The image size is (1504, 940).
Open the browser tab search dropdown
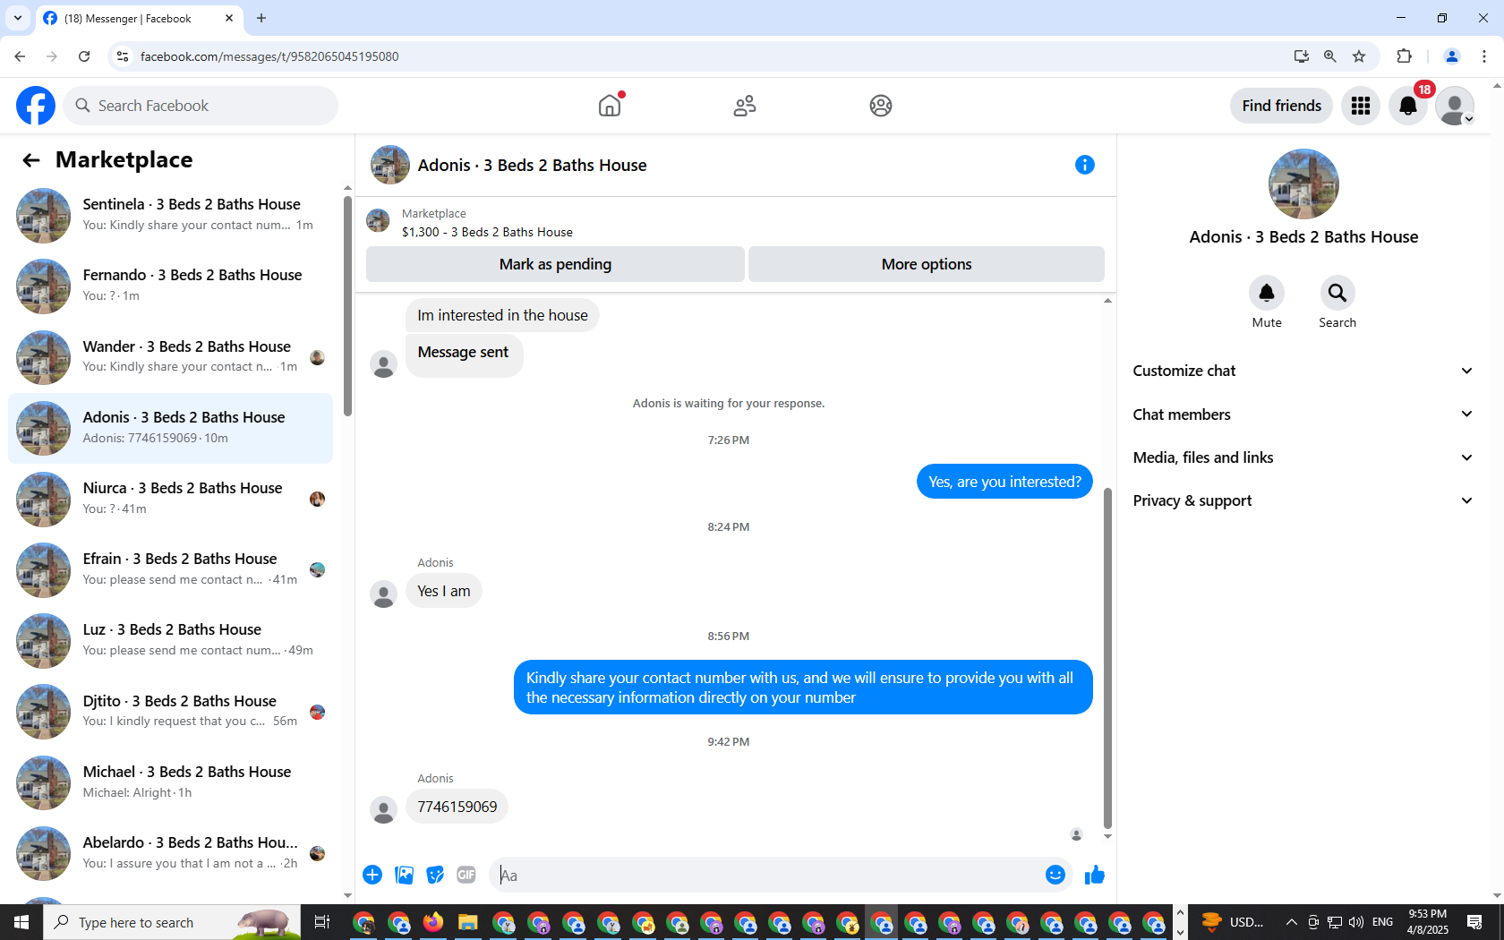18,18
